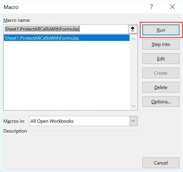Click the Step Into button
183x172 pixels.
coord(161,44)
